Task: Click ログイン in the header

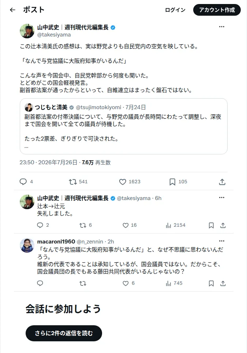Action: 175,10
